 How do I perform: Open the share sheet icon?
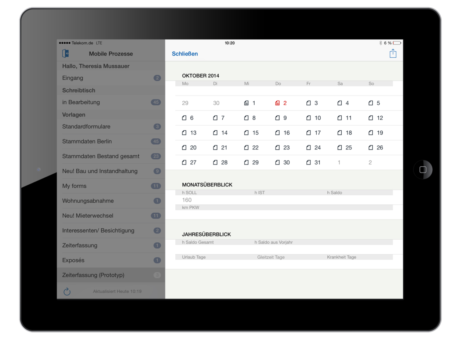point(393,54)
